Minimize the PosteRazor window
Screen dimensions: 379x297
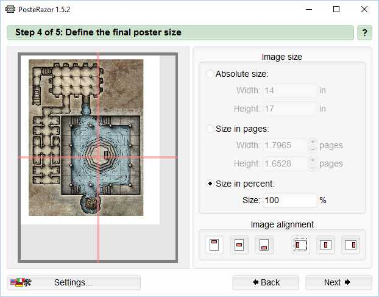tap(309, 9)
